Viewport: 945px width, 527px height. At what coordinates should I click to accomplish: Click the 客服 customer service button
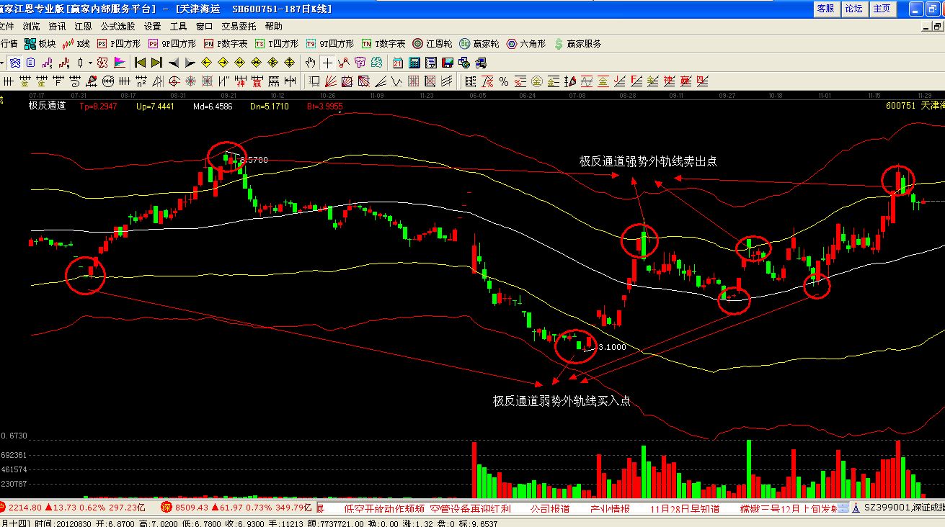825,9
